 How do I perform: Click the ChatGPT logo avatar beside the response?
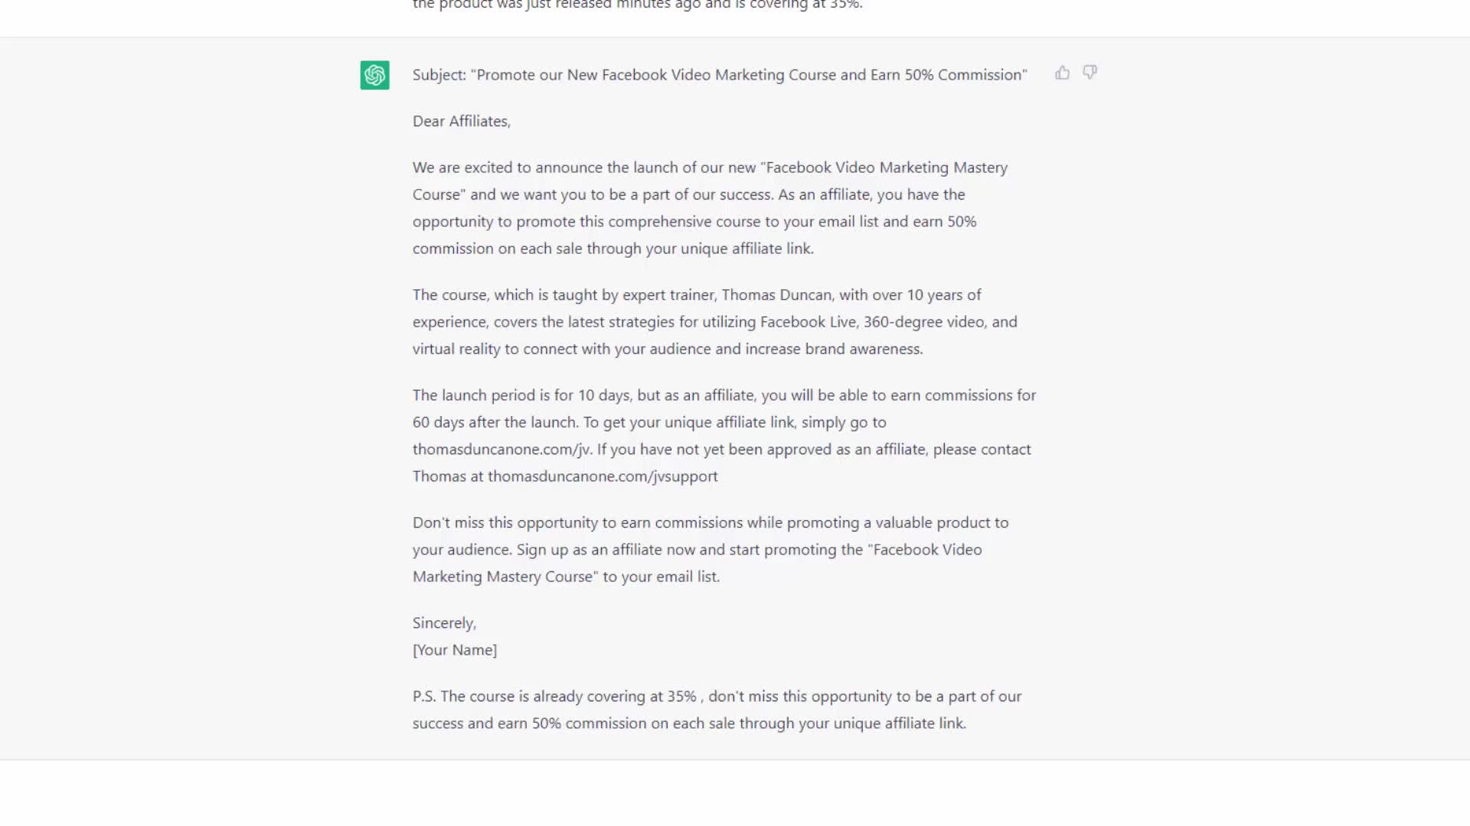(x=375, y=75)
